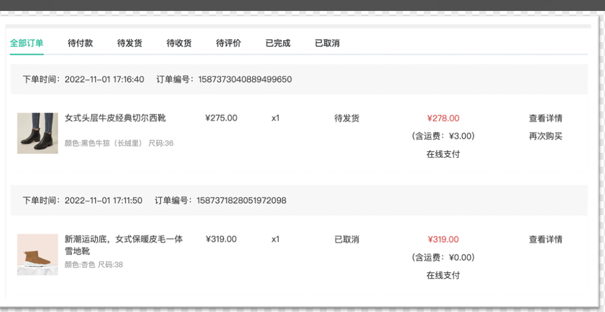Click the 待发货 status in the first order row
This screenshot has height=312, width=605.
(x=347, y=118)
